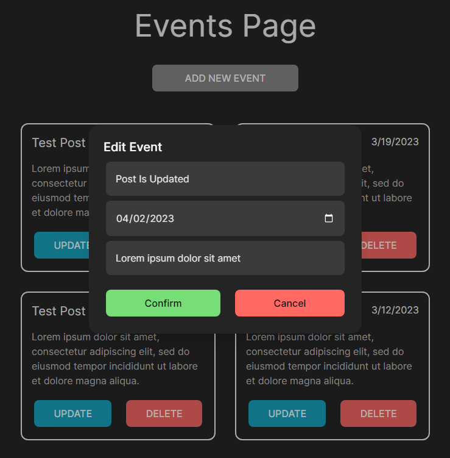Delete the bottom-left Test Post event
This screenshot has width=450, height=458.
(x=164, y=413)
